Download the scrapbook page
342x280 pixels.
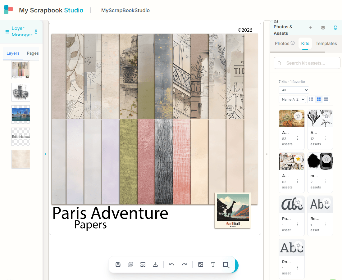[x=155, y=264]
